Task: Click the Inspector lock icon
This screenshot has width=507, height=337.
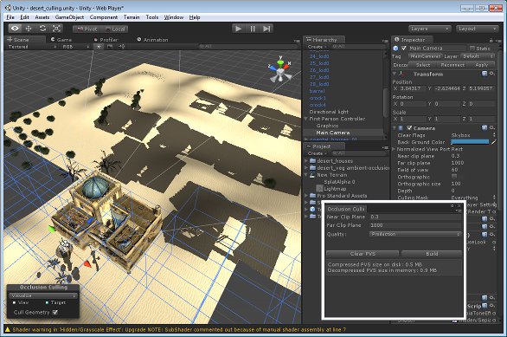Action: point(491,40)
